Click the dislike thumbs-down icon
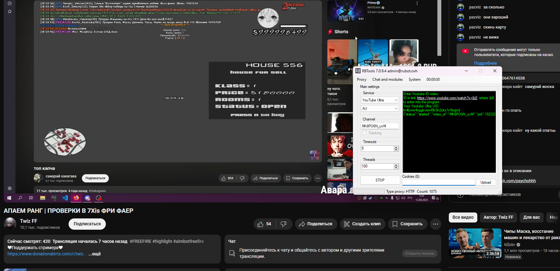The image size is (560, 271). click(x=283, y=224)
